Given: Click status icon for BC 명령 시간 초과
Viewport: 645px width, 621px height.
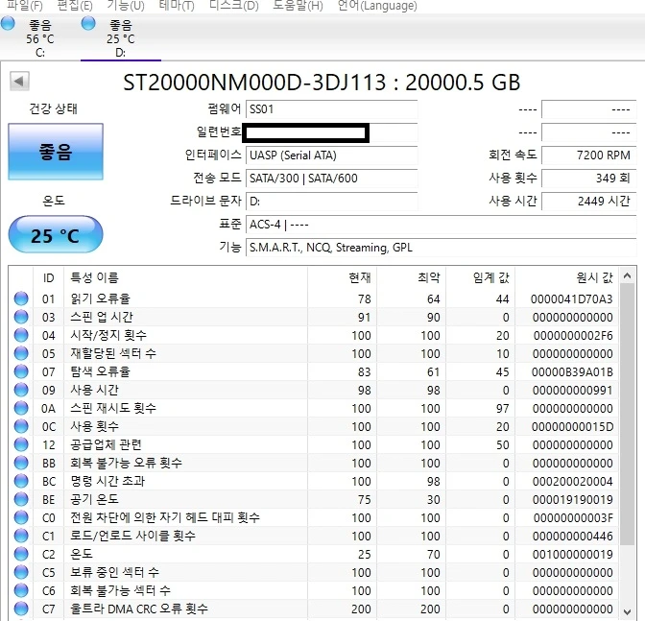Looking at the screenshot, I should (21, 481).
